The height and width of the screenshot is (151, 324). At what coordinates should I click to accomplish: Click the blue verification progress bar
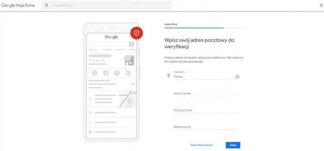pyautogui.click(x=194, y=28)
